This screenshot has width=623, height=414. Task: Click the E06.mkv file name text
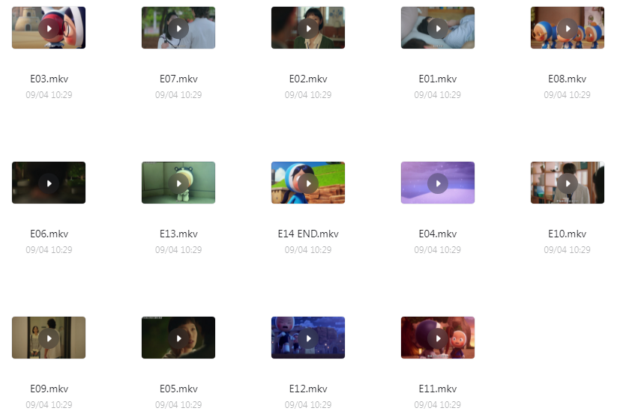[49, 234]
